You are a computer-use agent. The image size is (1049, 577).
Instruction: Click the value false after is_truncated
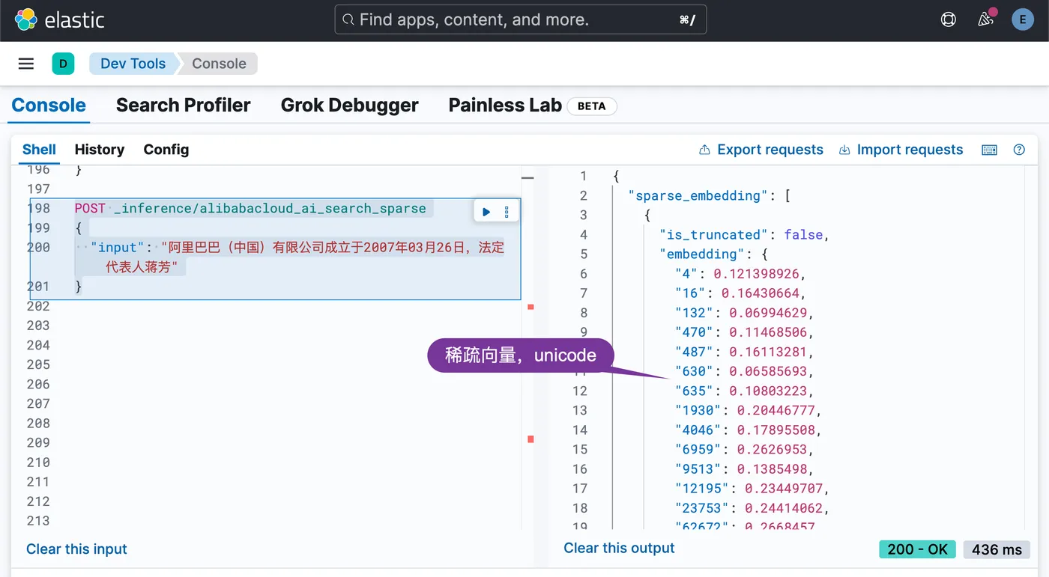pyautogui.click(x=803, y=235)
